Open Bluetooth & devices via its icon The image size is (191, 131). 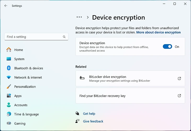pos(9,68)
